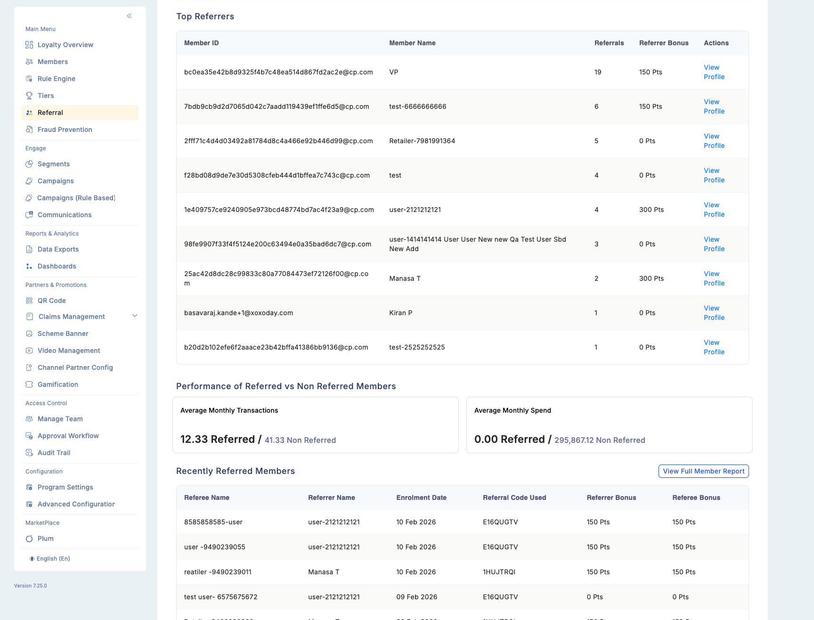Screen dimensions: 814x620
Task: View Profile for test-6666666666
Action: pyautogui.click(x=714, y=106)
